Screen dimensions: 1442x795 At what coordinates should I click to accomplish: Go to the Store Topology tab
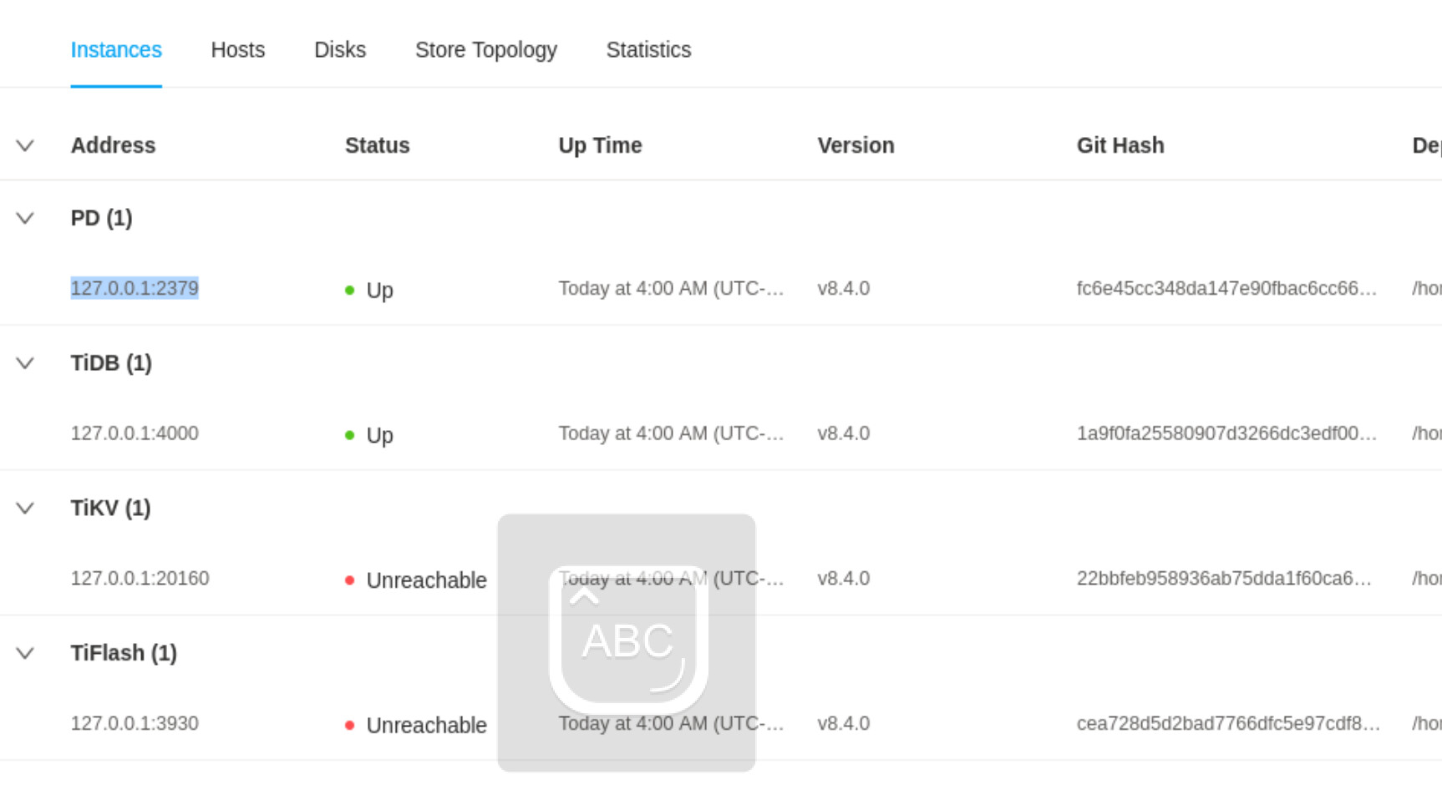click(x=485, y=50)
